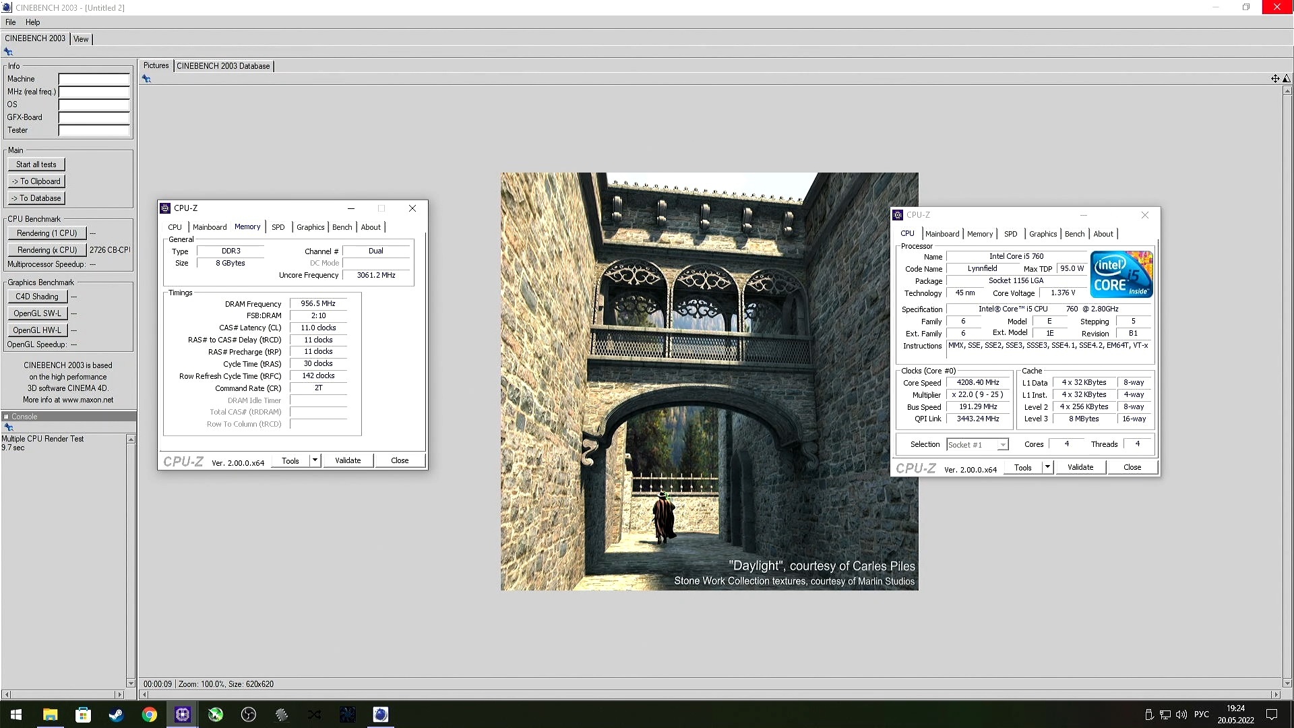
Task: Open the Windows notification center
Action: point(1272,715)
